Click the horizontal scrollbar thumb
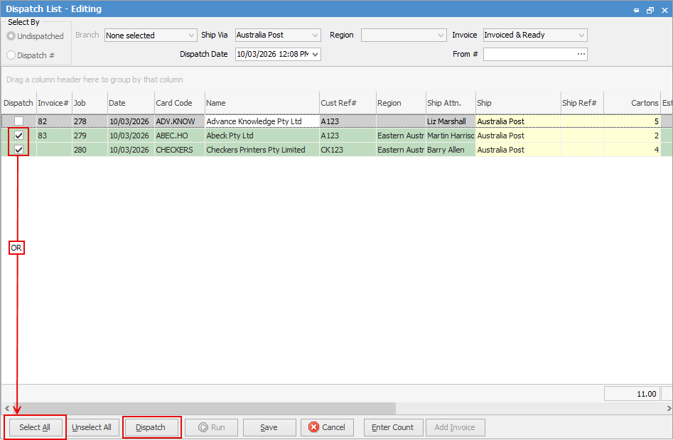The width and height of the screenshot is (673, 440). tap(203, 408)
